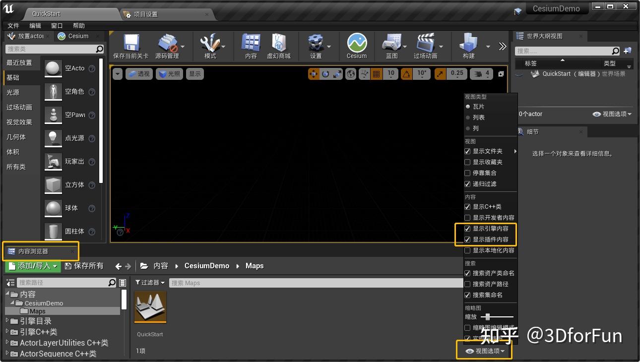Click the Blueprints (蓝图) toolbar icon
Screen dimensions: 640x362
[x=391, y=43]
